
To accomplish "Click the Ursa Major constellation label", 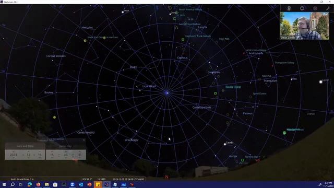I will coord(132,140).
